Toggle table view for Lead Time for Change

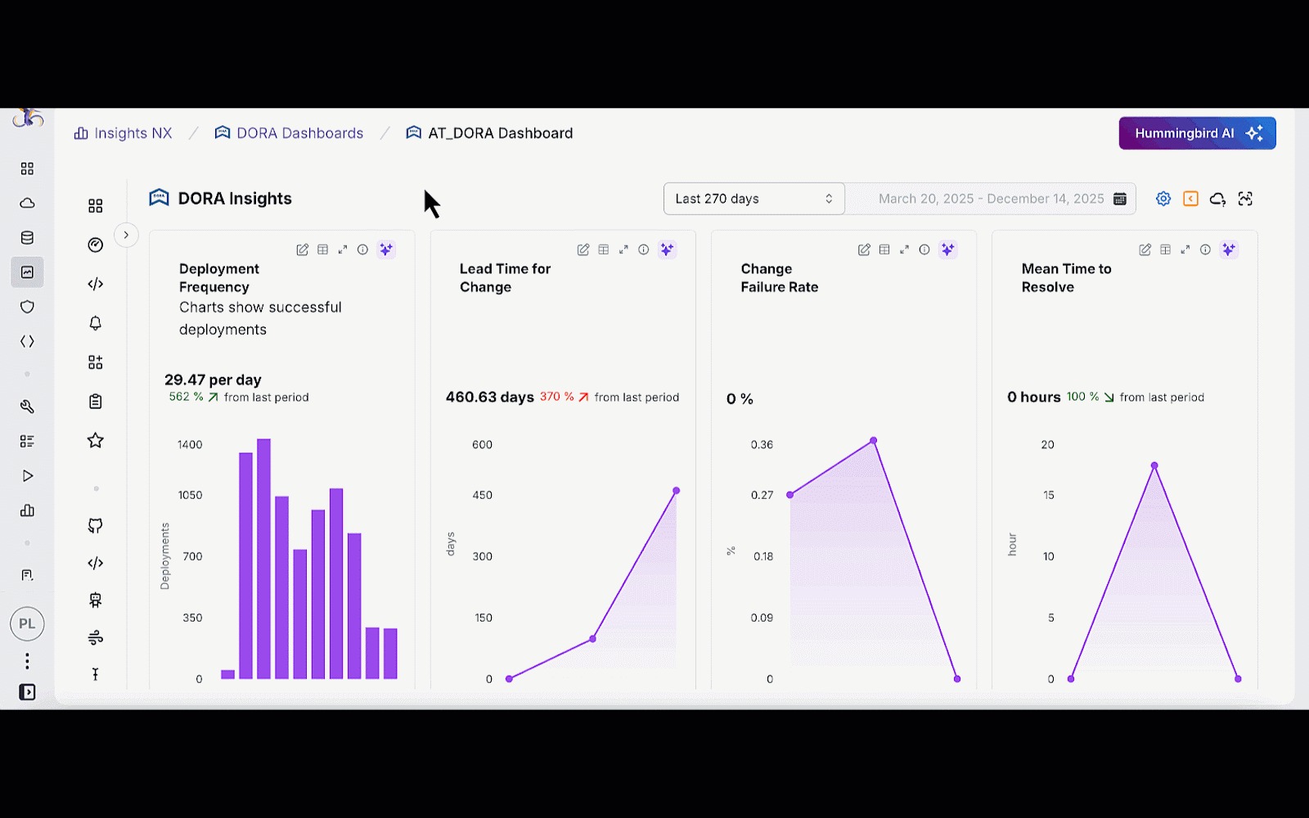604,249
